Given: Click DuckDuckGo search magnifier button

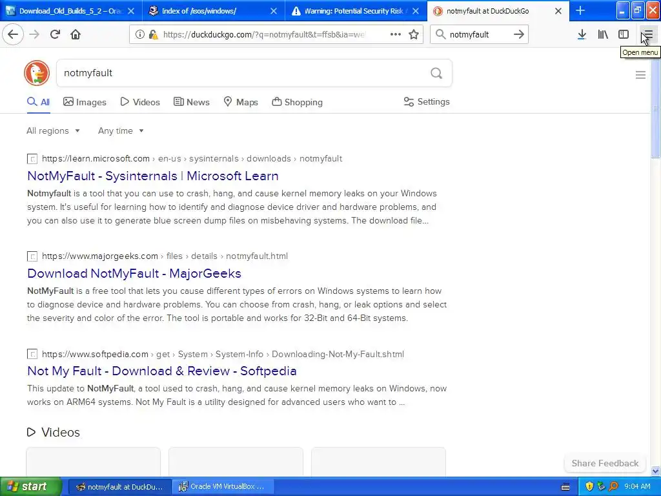Looking at the screenshot, I should point(436,74).
